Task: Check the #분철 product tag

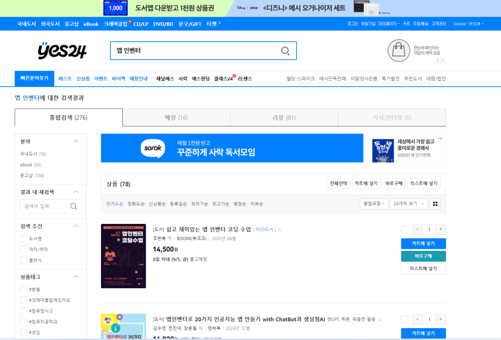Action: 23,289
